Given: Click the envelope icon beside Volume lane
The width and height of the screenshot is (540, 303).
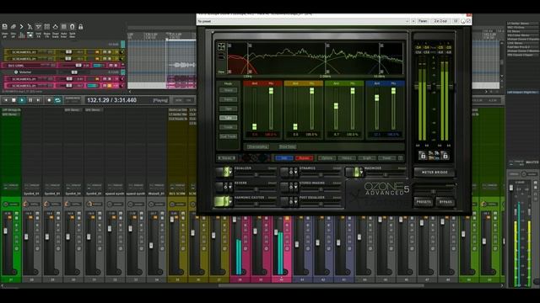Looking at the screenshot, I should point(16,72).
